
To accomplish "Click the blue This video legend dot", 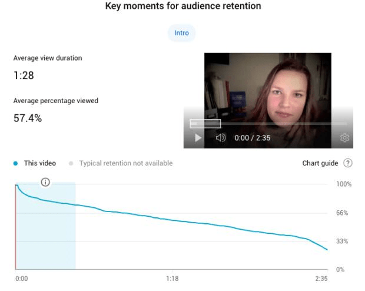I will pos(16,163).
